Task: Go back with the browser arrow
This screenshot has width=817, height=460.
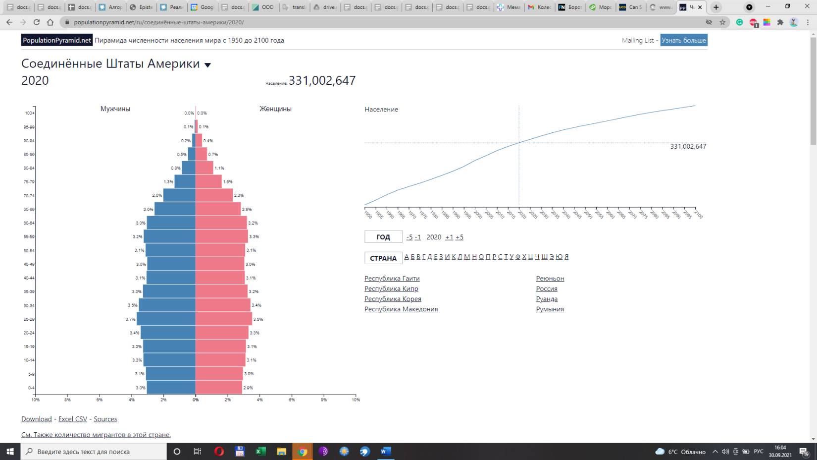Action: (9, 22)
